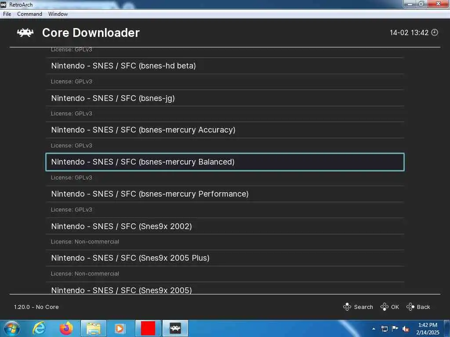Click the 1.20.0 - No Core status text
The width and height of the screenshot is (450, 337).
pos(36,307)
